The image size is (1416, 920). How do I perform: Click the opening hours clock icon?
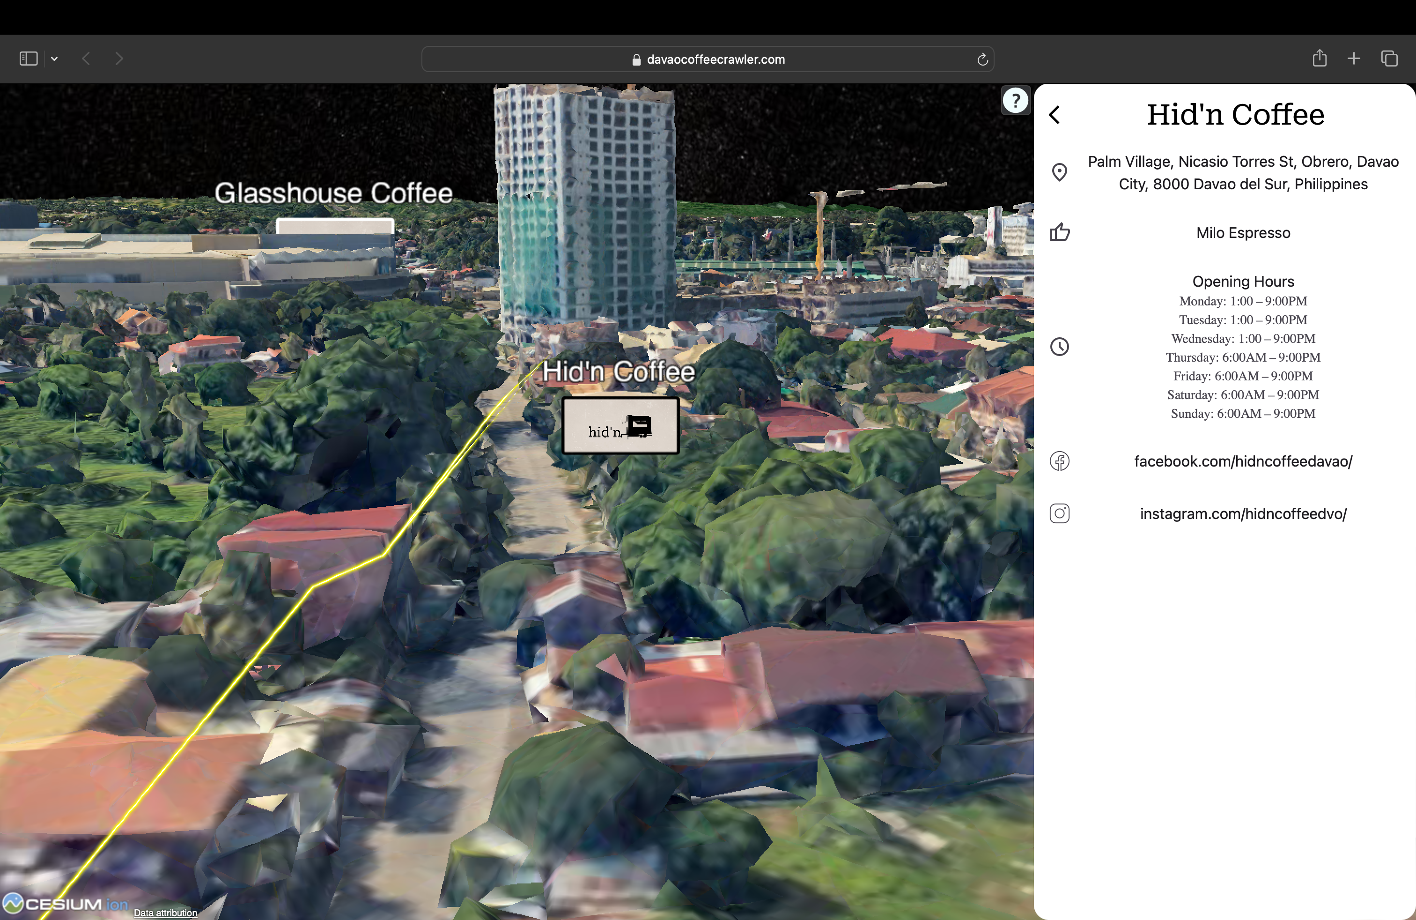(1060, 347)
